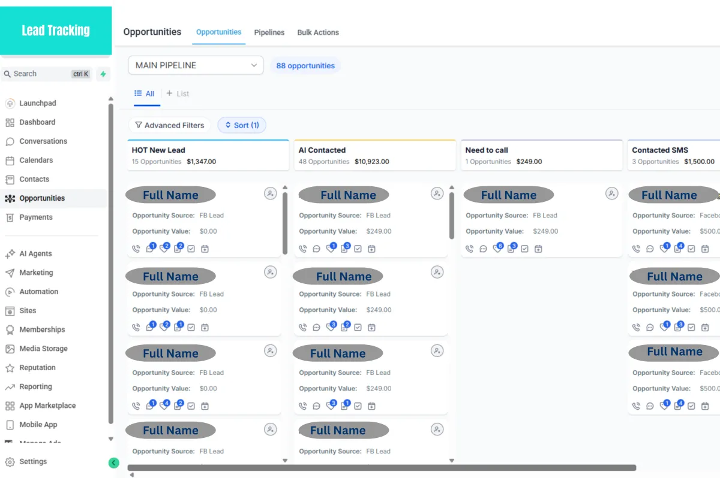Click the Need to call column header

pos(542,155)
